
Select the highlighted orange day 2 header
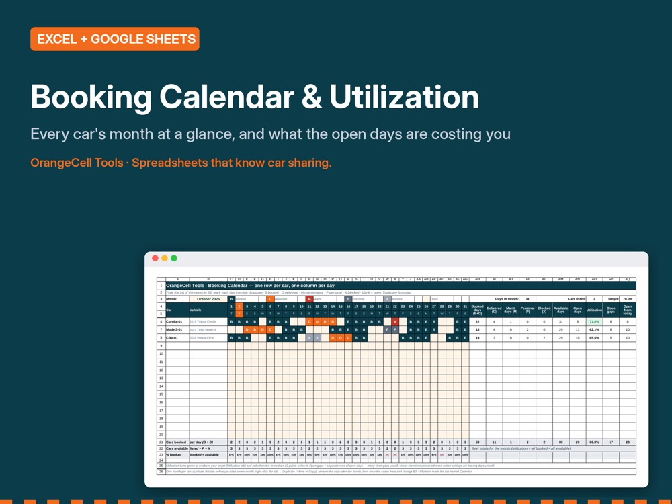[239, 306]
